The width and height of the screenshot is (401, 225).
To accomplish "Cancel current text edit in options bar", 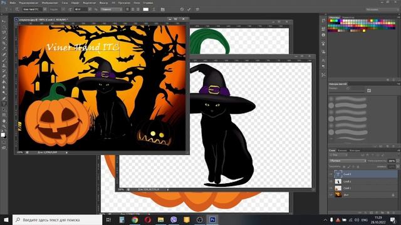I will [182, 9].
